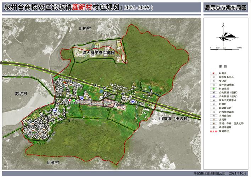Click the sewage treatment facility legend icon

coord(213,112)
